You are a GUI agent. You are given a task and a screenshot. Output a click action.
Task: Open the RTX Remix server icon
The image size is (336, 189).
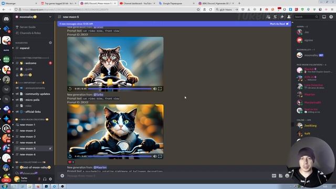point(6,59)
